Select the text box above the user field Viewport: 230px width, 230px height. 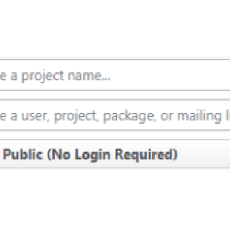coord(115,75)
